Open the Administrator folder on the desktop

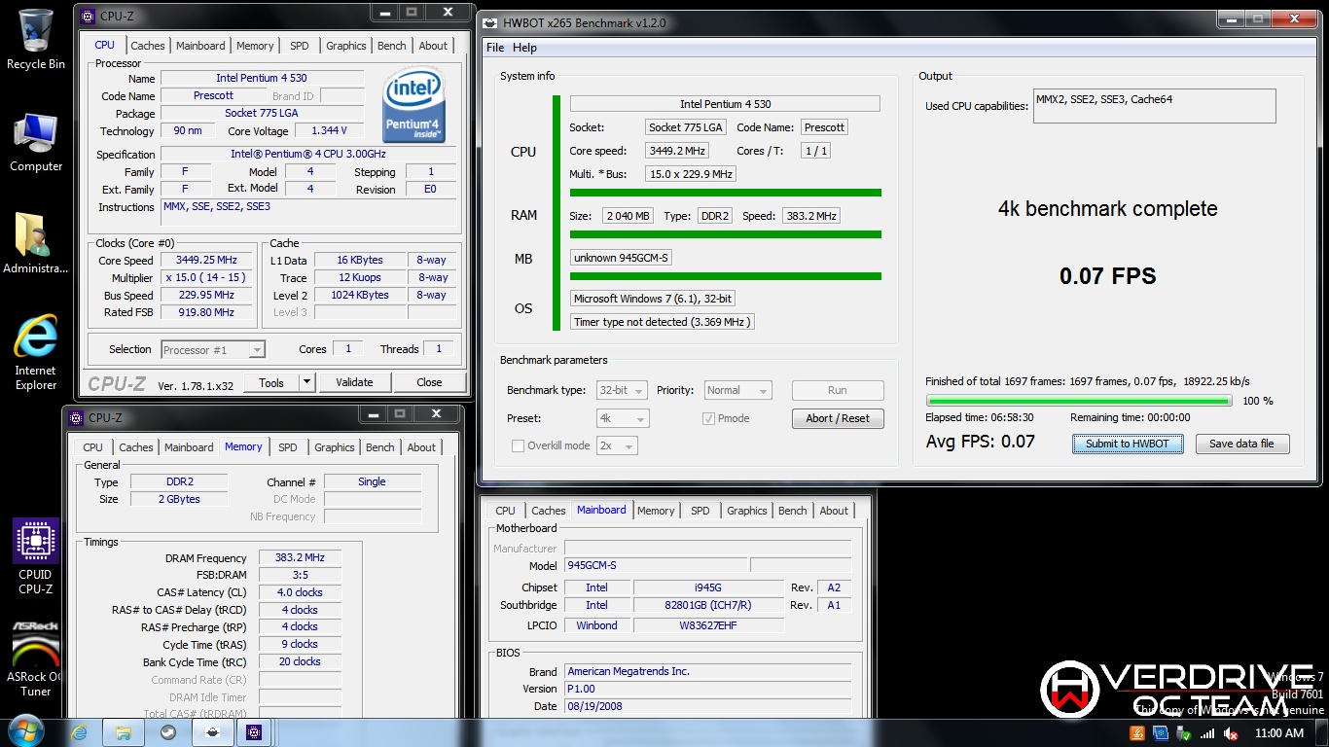[35, 243]
